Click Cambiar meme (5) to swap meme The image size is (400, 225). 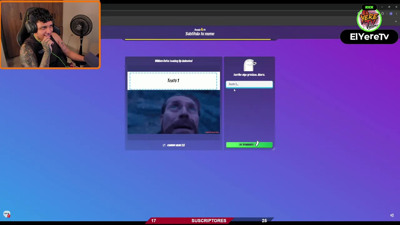173,145
